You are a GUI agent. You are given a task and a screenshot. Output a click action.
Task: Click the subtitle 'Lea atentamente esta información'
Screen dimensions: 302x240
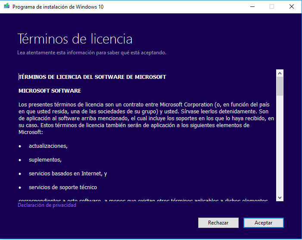92,53
